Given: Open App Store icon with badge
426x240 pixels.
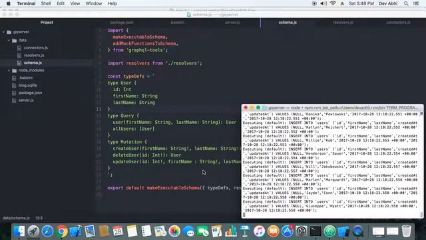Looking at the screenshot, I should pos(288,231).
